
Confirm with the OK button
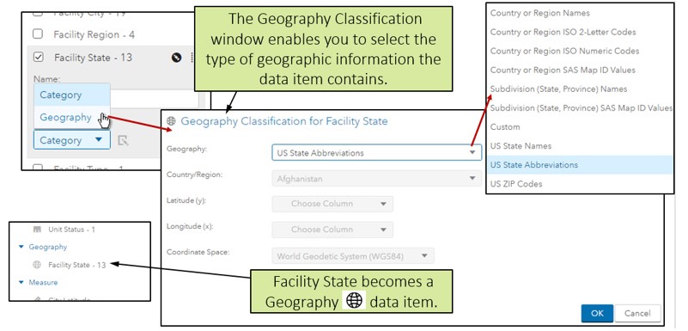coord(597,313)
